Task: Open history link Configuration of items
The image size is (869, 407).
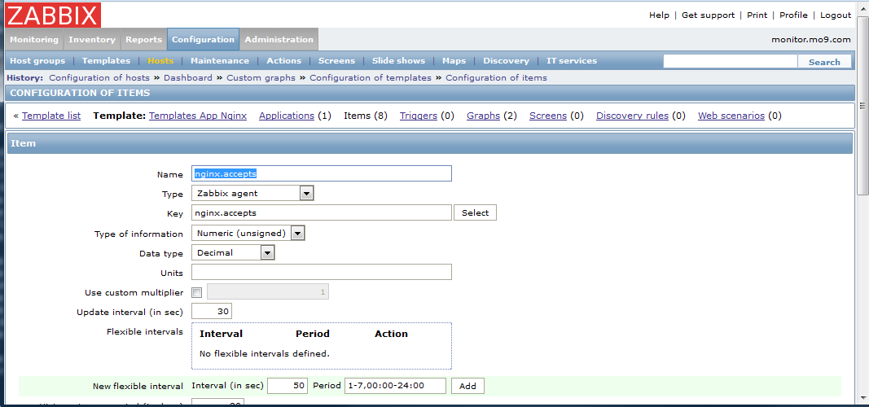Action: (496, 77)
